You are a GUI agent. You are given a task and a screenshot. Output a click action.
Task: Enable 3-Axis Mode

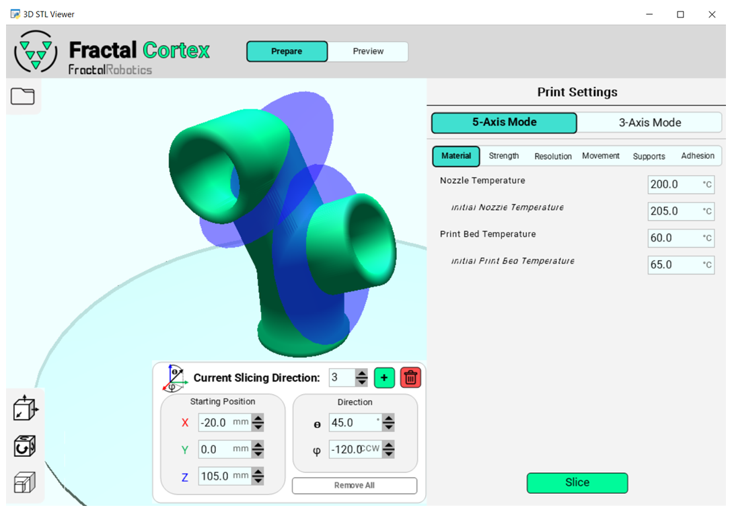click(x=650, y=122)
